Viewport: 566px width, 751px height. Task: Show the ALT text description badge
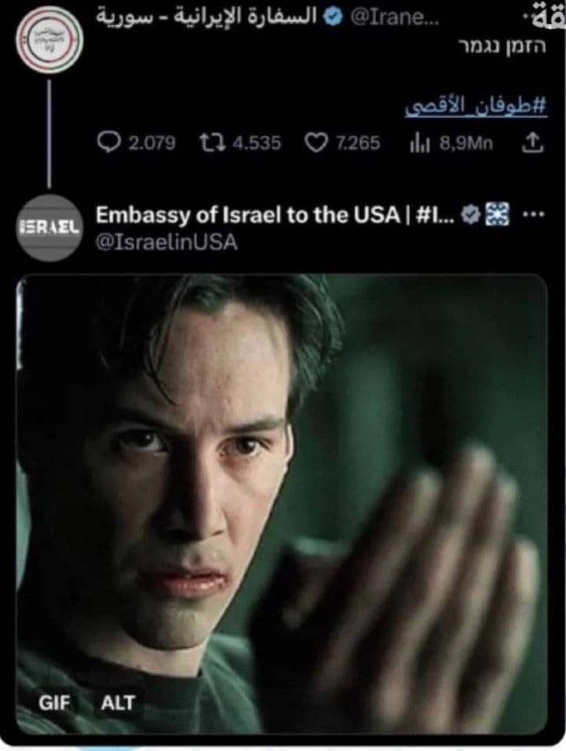[118, 702]
